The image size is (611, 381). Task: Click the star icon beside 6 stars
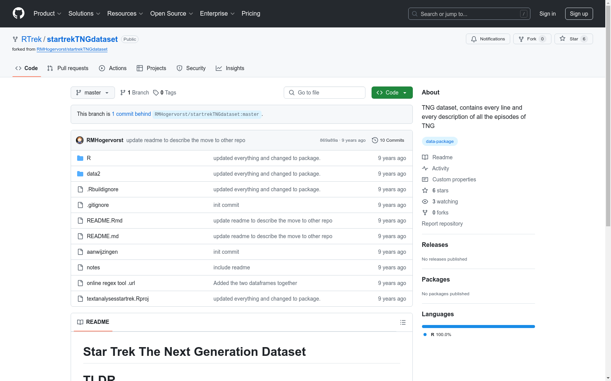425,190
